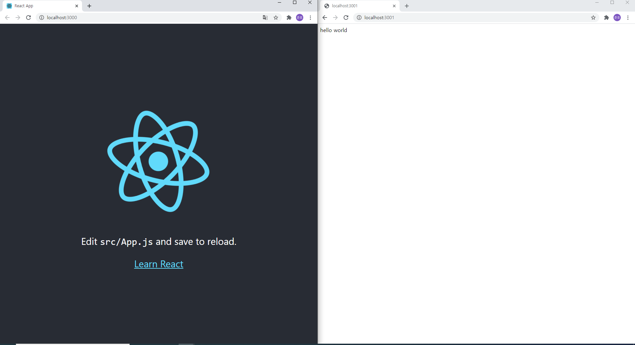Click the 'hello world' text
The image size is (635, 345).
[x=333, y=30]
